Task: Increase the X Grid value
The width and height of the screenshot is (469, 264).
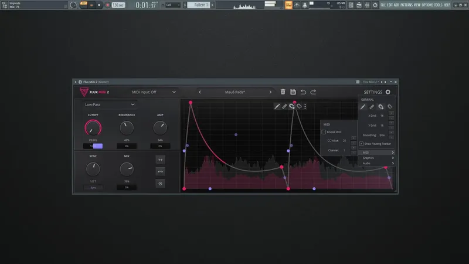Action: [x=391, y=113]
